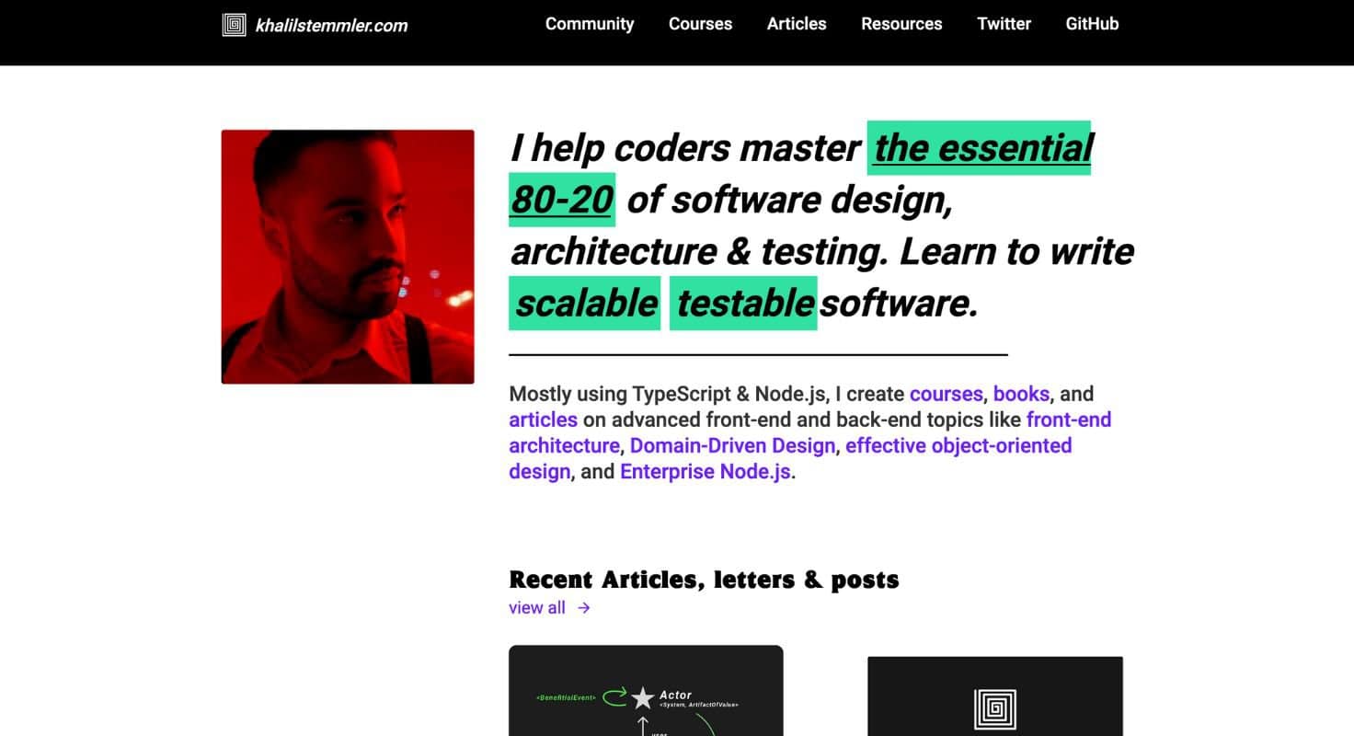Click the purple 'courses' link

click(x=946, y=394)
